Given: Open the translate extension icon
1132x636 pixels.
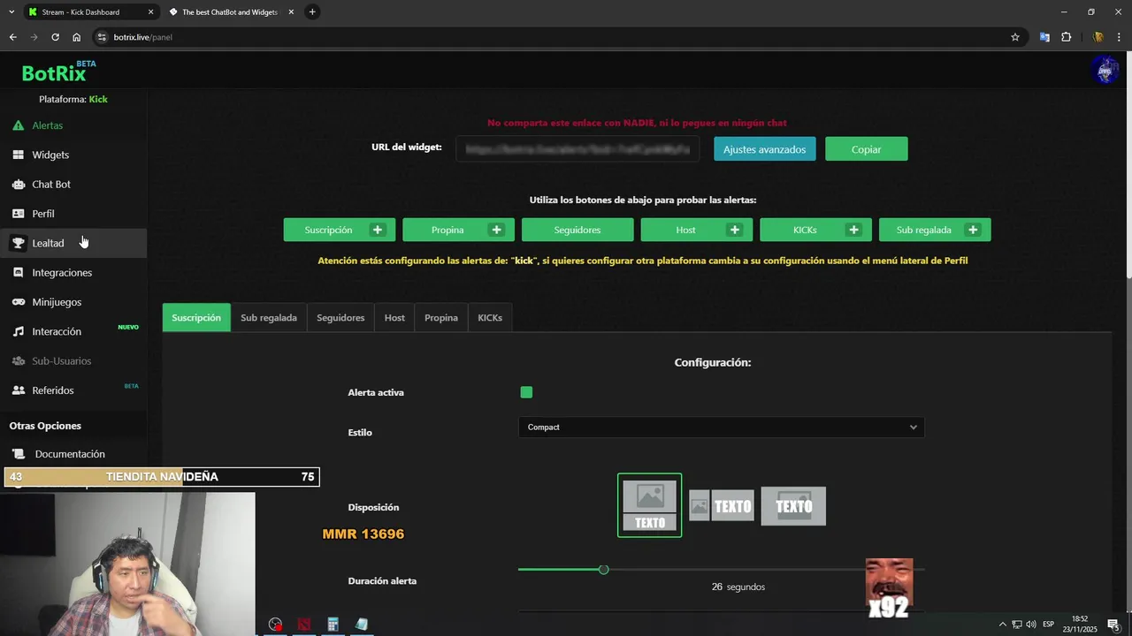Looking at the screenshot, I should tap(1044, 37).
